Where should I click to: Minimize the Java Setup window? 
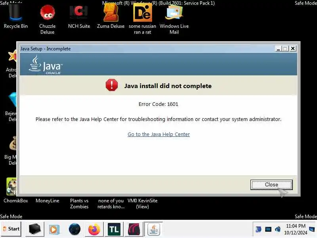click(x=278, y=48)
